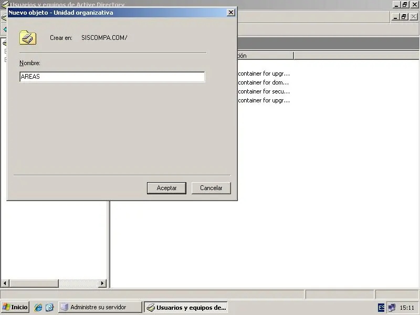
Task: Click the network tray icon
Action: click(392, 308)
